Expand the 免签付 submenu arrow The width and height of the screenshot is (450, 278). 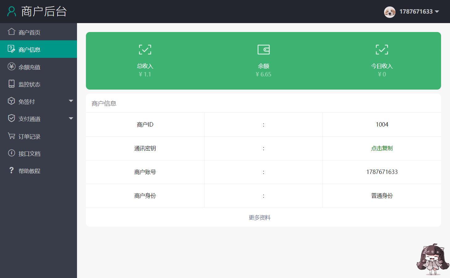coord(71,101)
